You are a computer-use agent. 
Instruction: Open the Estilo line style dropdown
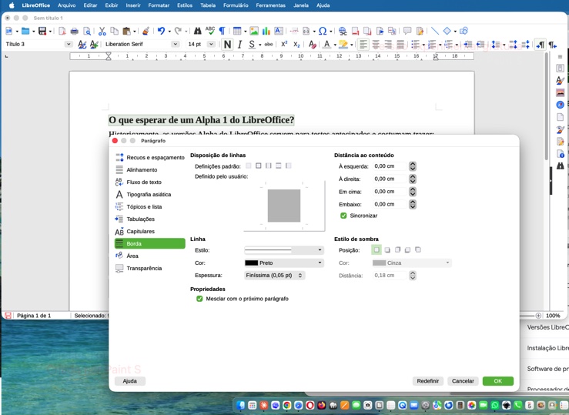pyautogui.click(x=284, y=250)
